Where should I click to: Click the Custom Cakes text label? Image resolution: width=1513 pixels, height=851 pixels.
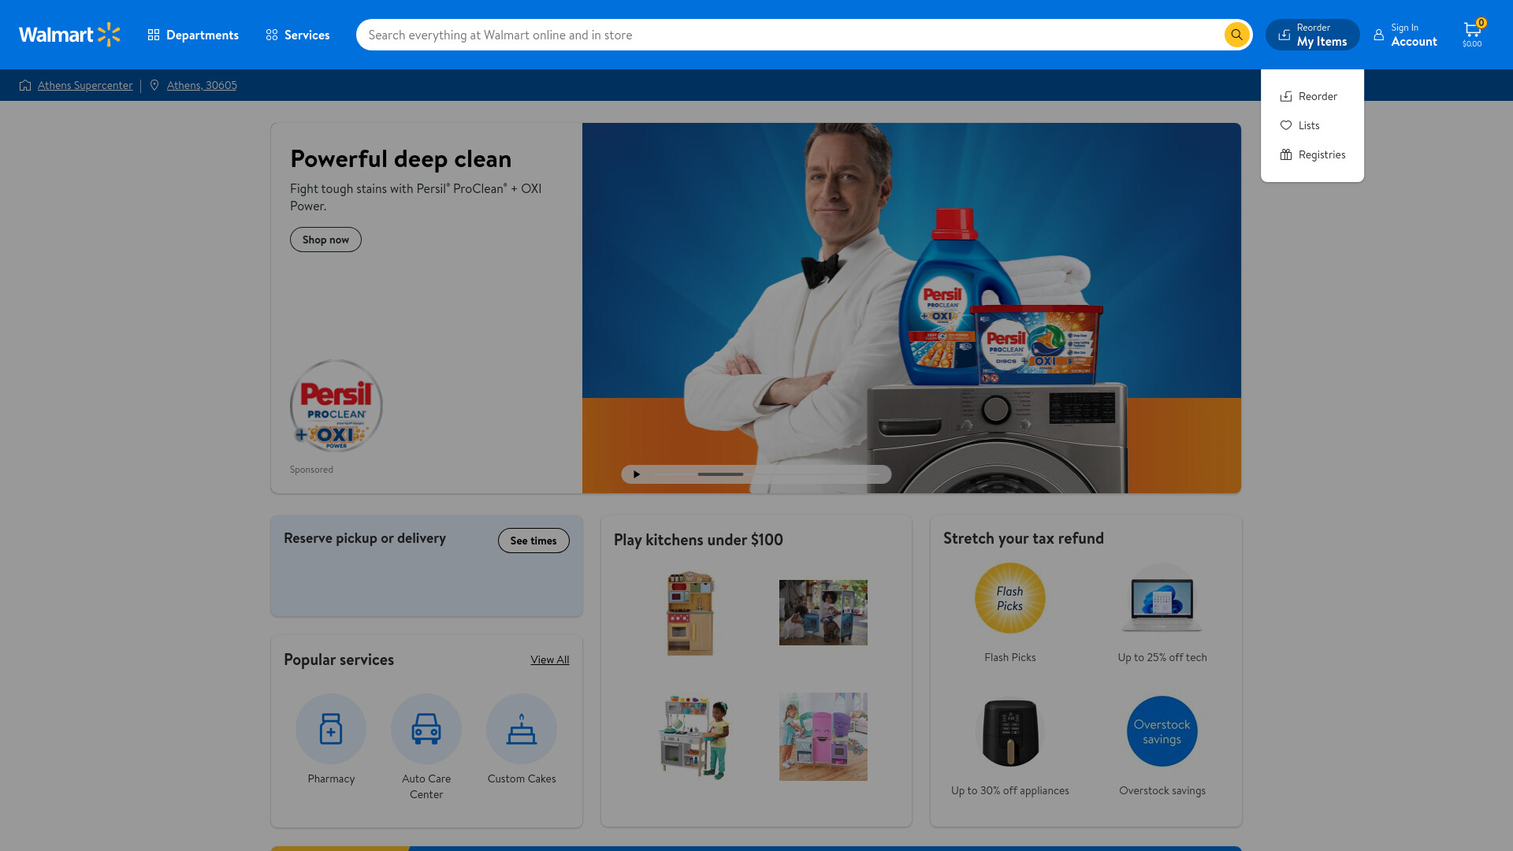[x=522, y=779]
